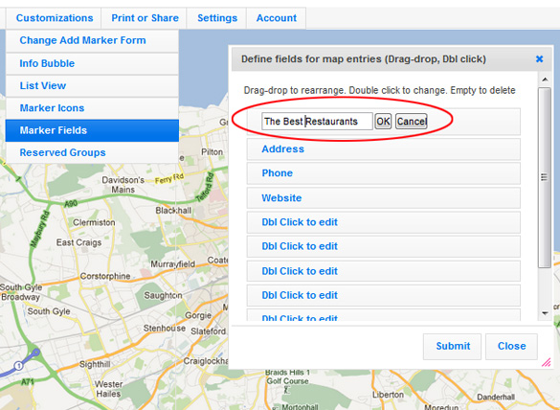Submit the marker field definitions
560x410 pixels.
453,346
